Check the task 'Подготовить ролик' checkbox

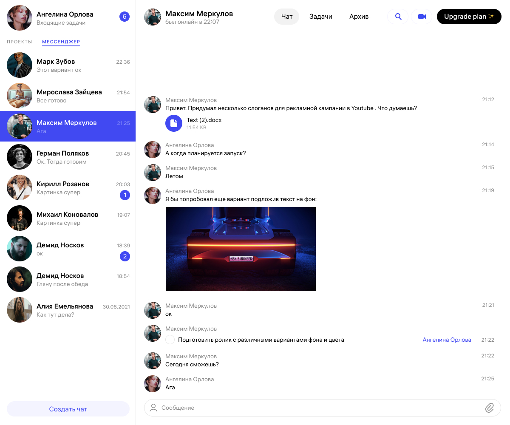point(170,340)
